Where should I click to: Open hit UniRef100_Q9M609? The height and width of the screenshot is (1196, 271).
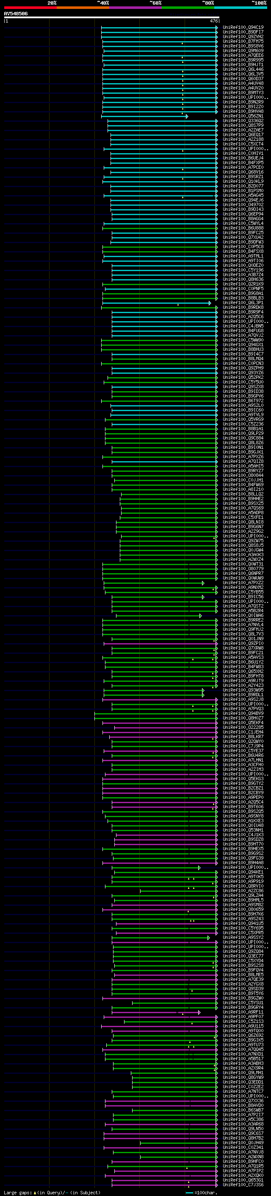click(243, 50)
